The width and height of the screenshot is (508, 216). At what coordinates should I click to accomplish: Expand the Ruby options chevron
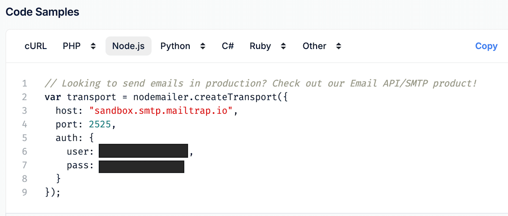tap(283, 46)
